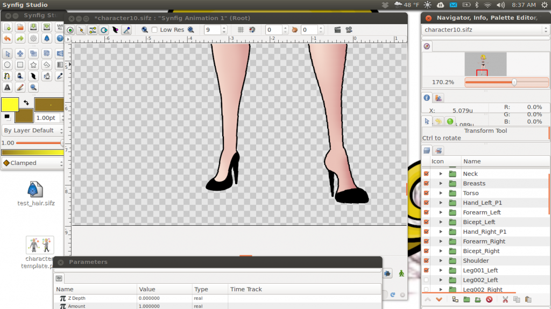Uncheck the Neck layer visibility checkbox
The image size is (551, 309).
pyautogui.click(x=426, y=174)
